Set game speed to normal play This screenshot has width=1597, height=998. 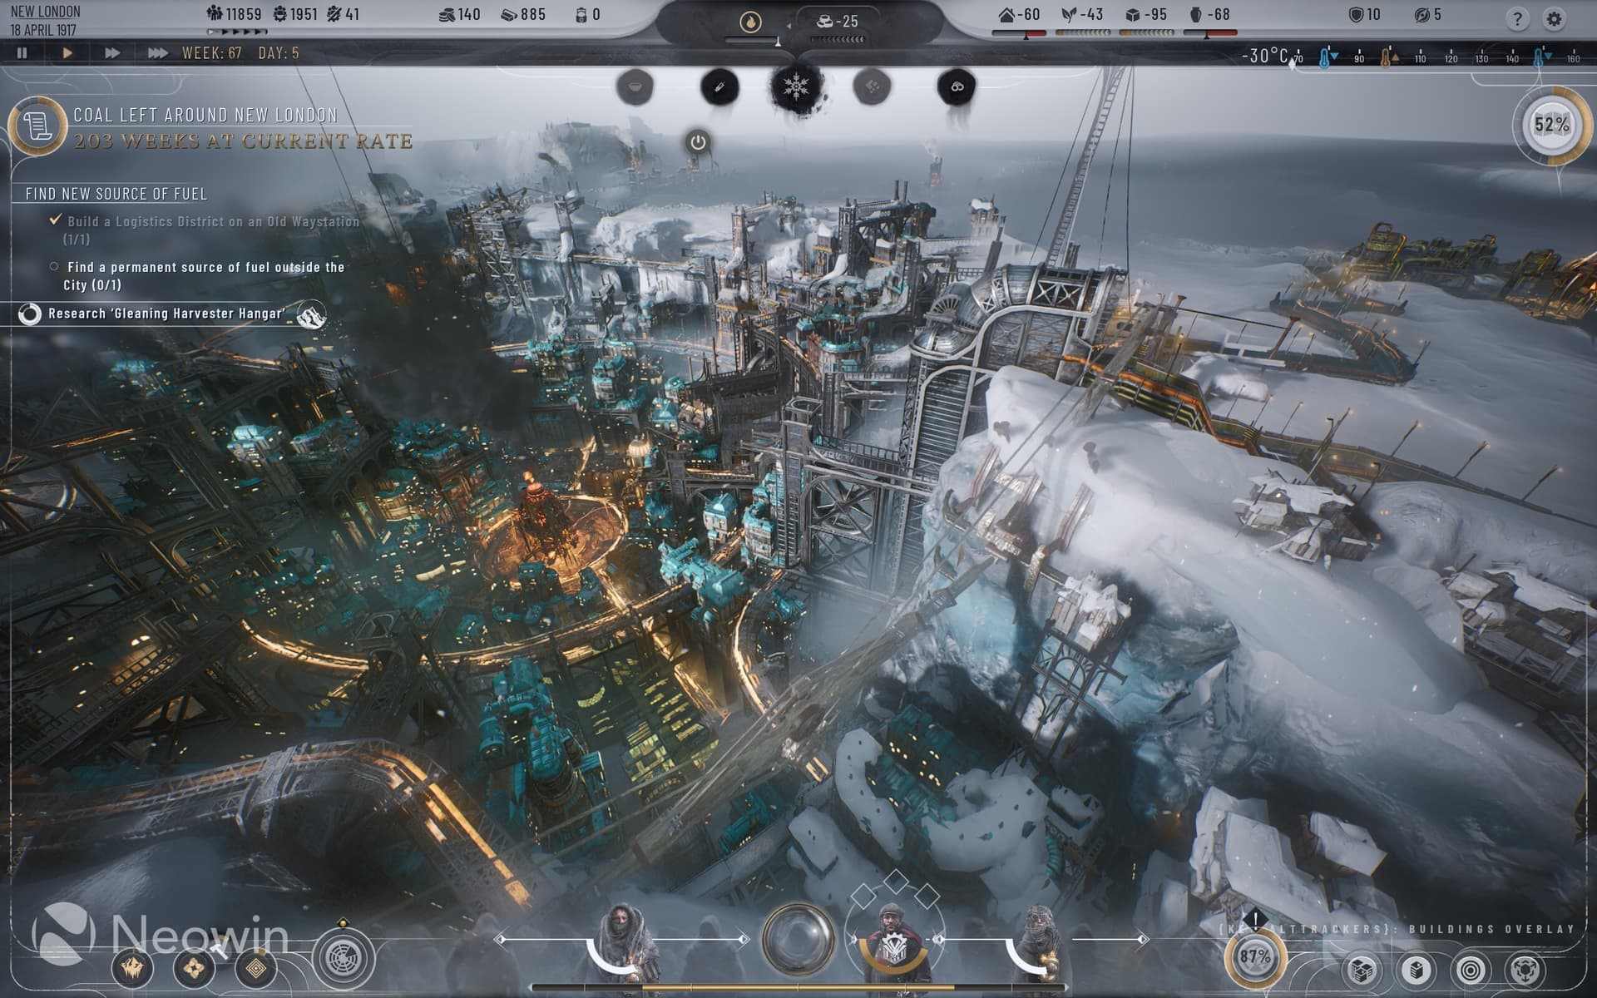(x=67, y=53)
